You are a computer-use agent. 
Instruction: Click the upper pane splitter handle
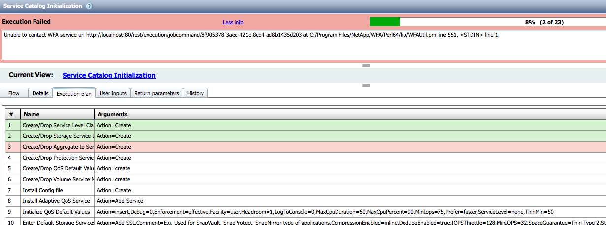pos(366,65)
